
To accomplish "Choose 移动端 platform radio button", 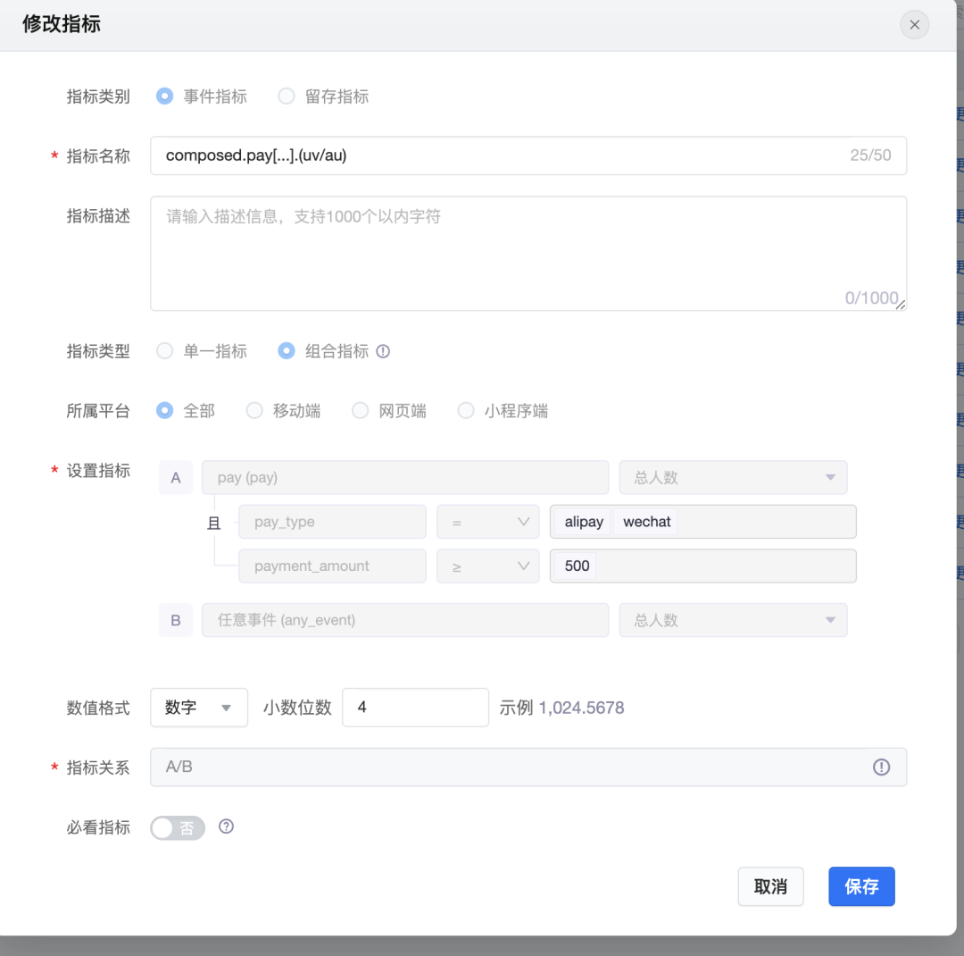I will 255,411.
